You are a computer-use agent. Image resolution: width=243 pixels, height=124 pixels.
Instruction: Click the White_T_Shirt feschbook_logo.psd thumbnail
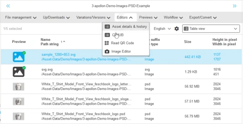coord(19,116)
